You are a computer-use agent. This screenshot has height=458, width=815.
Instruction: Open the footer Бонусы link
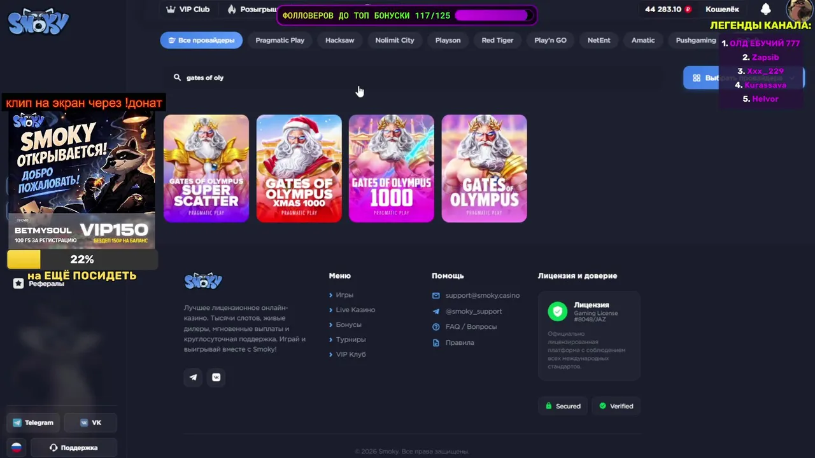[348, 324]
